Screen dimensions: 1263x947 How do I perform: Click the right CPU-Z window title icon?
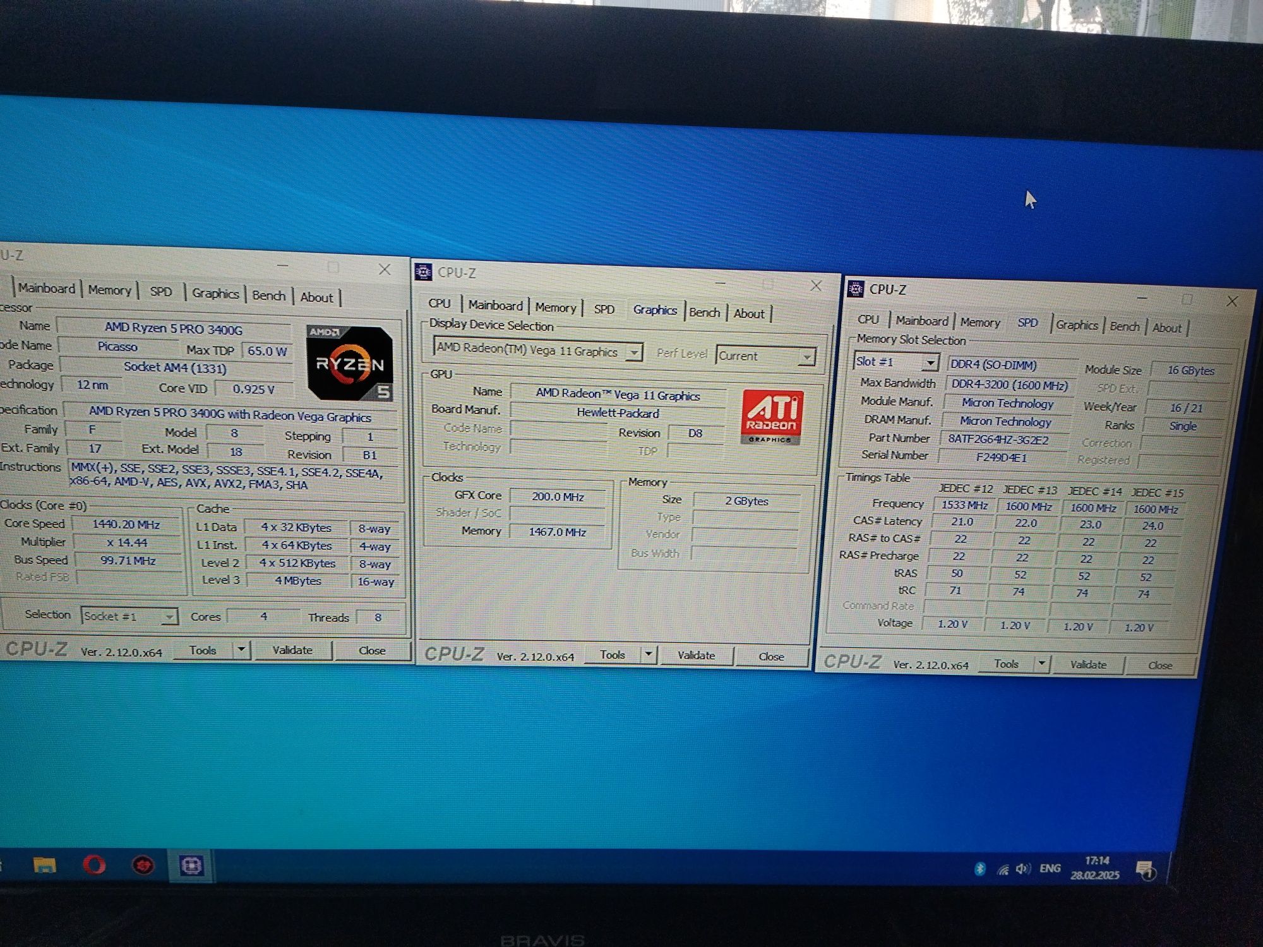[856, 289]
